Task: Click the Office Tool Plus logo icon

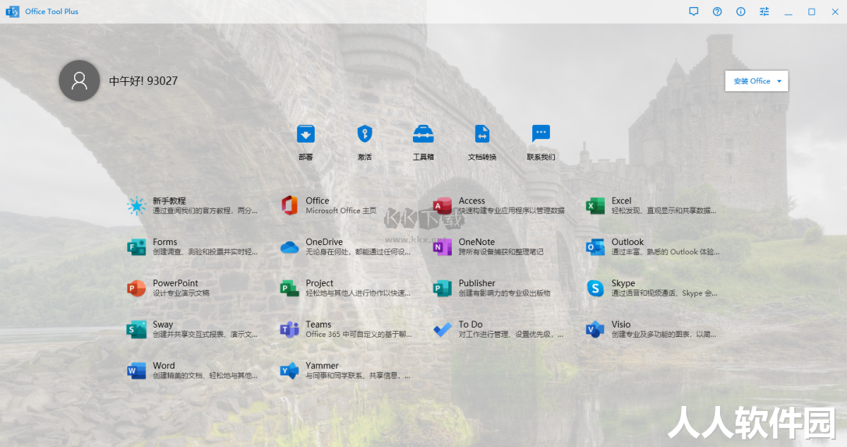Action: 12,12
